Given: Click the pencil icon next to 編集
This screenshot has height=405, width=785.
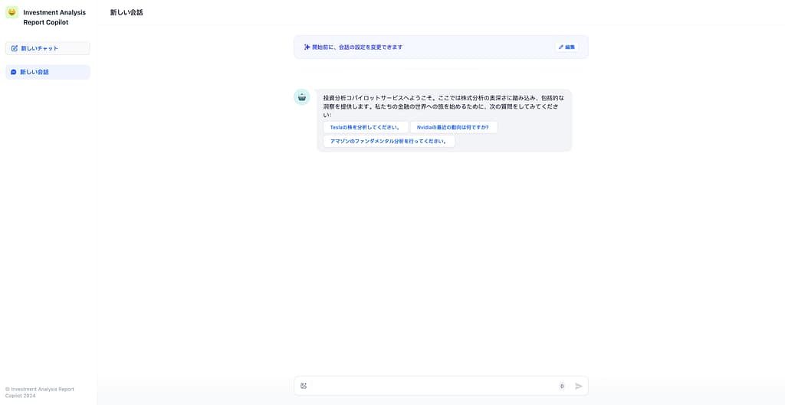Looking at the screenshot, I should click(x=561, y=47).
